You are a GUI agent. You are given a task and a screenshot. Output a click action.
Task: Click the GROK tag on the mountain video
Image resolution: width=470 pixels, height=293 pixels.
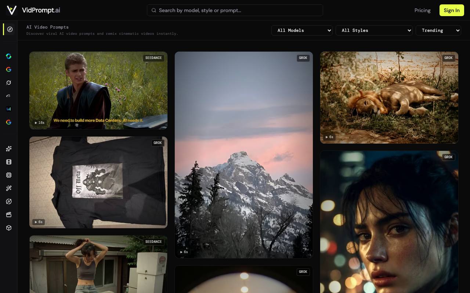[303, 58]
